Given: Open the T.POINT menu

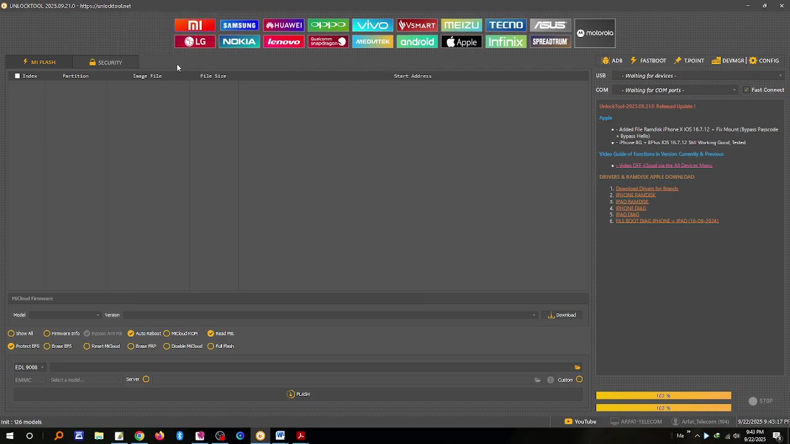Looking at the screenshot, I should (x=689, y=61).
